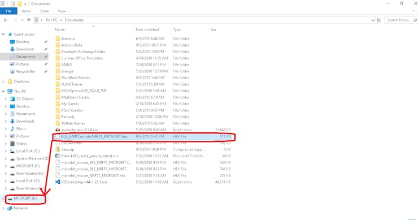The image size is (418, 220).
Task: Select Local Disk (C:) in sidebar
Action: [28, 151]
